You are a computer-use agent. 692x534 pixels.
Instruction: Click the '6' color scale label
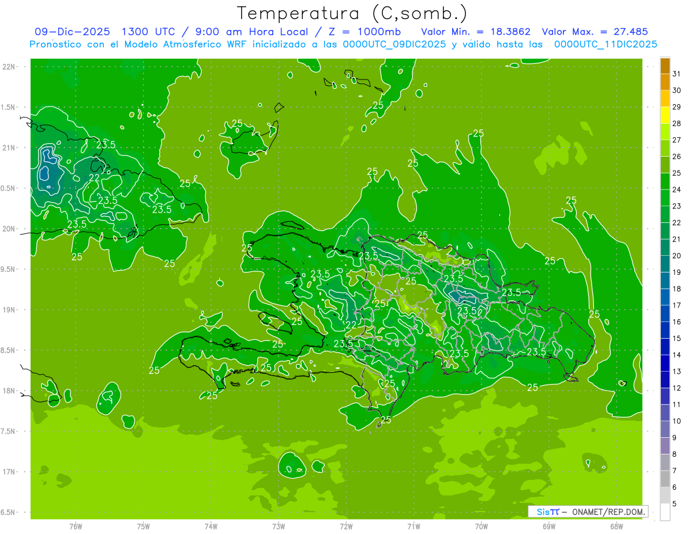(x=675, y=487)
